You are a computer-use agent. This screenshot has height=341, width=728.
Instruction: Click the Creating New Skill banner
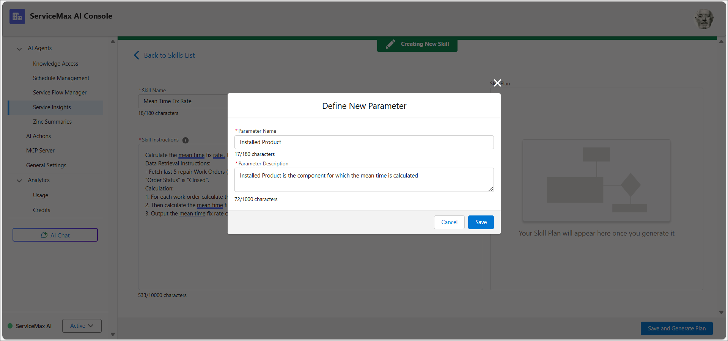point(417,44)
